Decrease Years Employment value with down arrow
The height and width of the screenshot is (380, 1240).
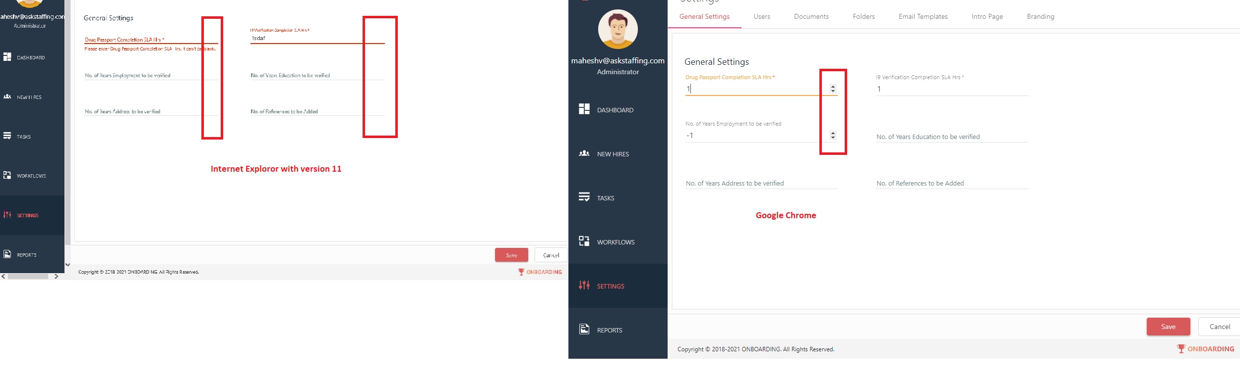coord(833,138)
